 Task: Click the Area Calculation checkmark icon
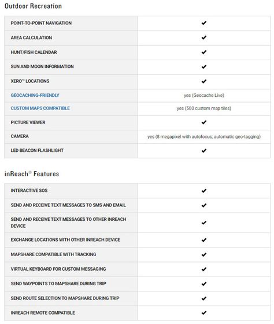pyautogui.click(x=204, y=38)
